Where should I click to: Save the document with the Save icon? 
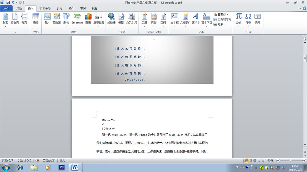pyautogui.click(x=8, y=3)
